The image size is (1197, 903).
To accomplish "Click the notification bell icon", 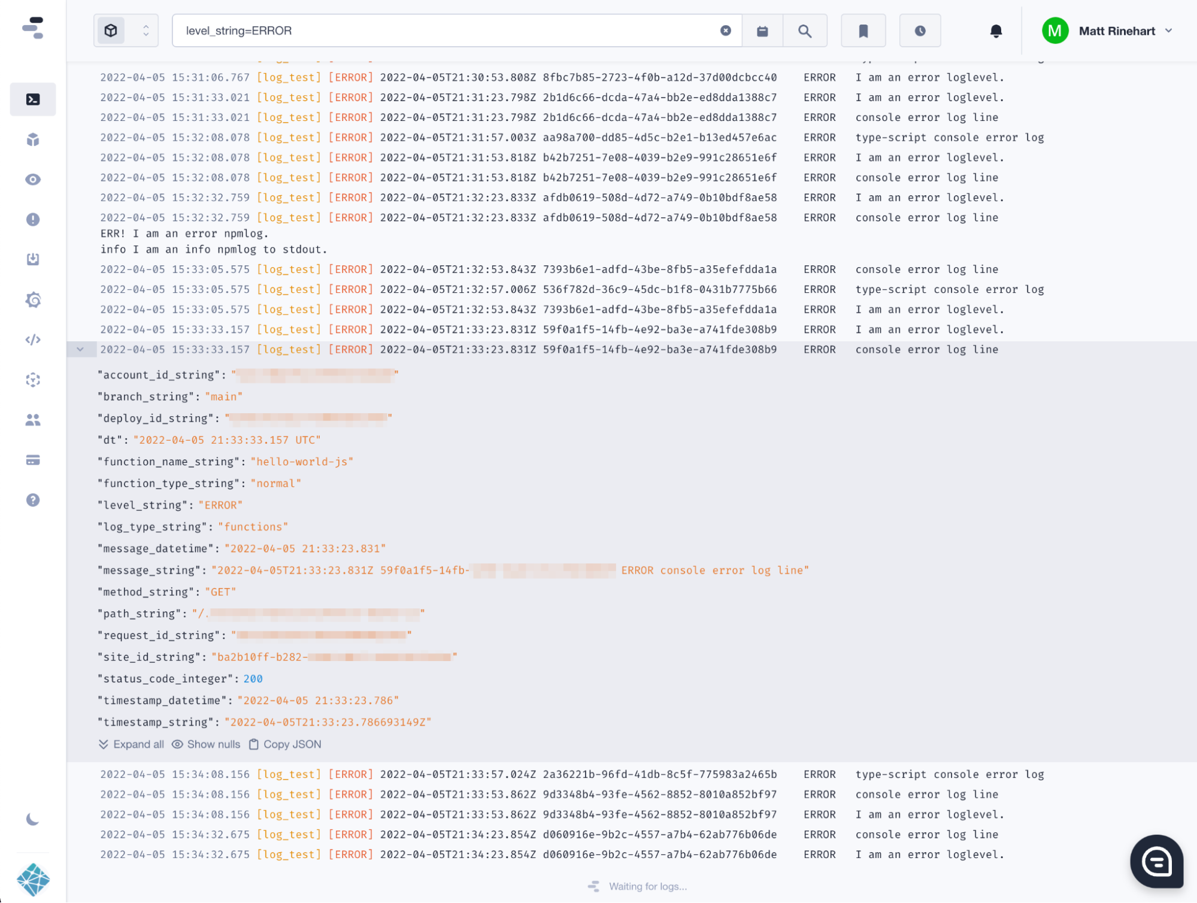I will tap(996, 31).
